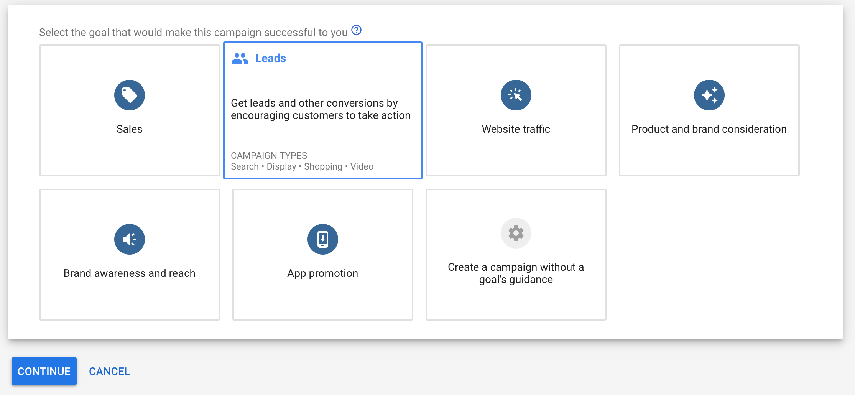Click the gear icon on the no-goal card
Screen dimensions: 855x395
click(x=516, y=233)
